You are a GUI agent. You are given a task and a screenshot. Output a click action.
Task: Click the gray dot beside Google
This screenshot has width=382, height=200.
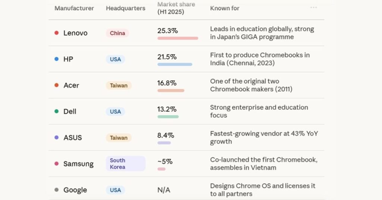(x=57, y=190)
